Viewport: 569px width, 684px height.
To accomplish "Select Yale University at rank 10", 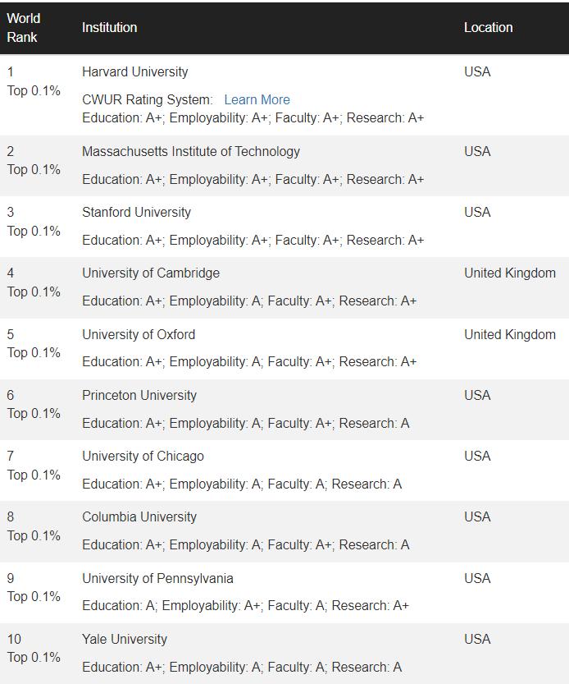I will click(x=125, y=639).
